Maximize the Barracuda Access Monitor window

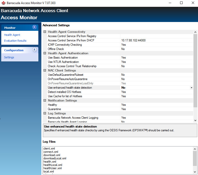[181, 3]
